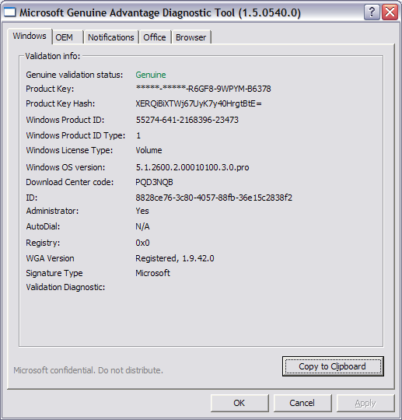
Task: Click the Copy to Clipboard button
Action: 333,366
